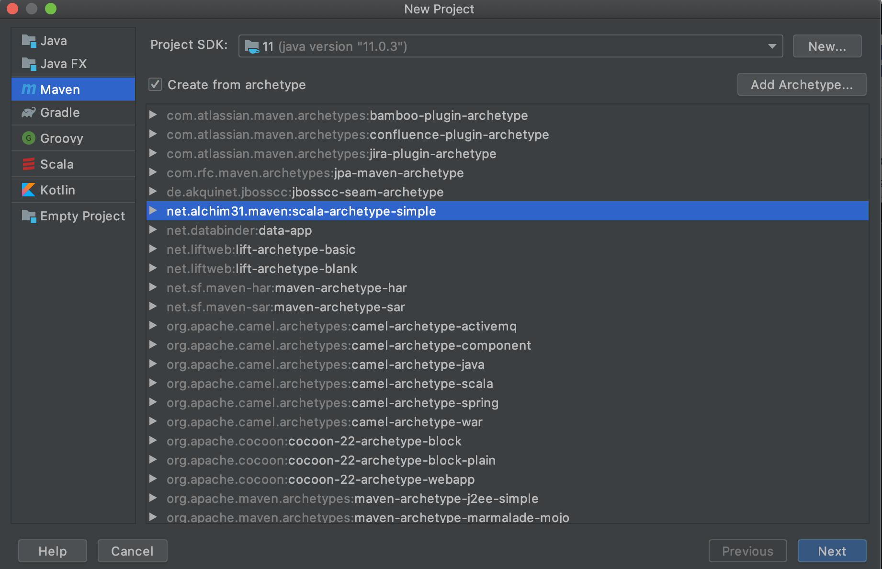882x569 pixels.
Task: Click the Java folder icon in sidebar
Action: click(x=29, y=41)
